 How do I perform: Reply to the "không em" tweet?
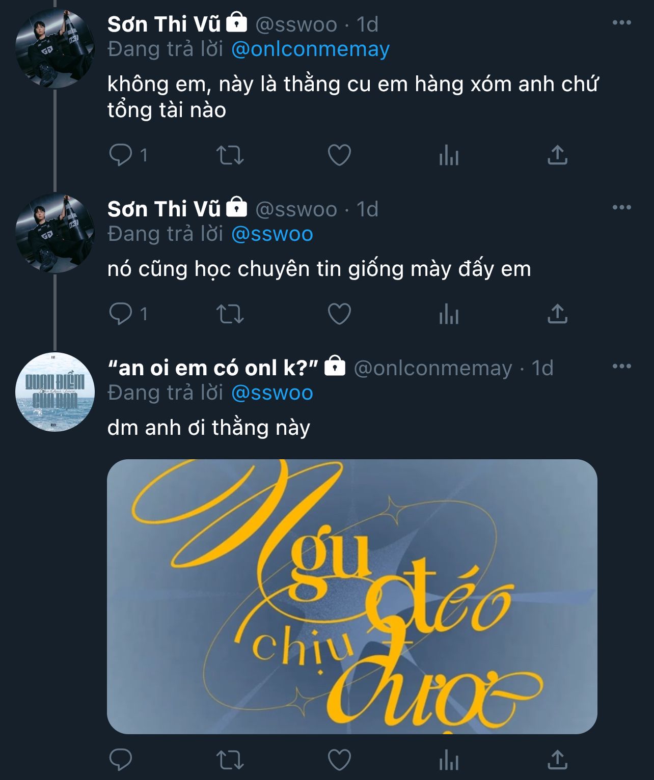pos(121,155)
